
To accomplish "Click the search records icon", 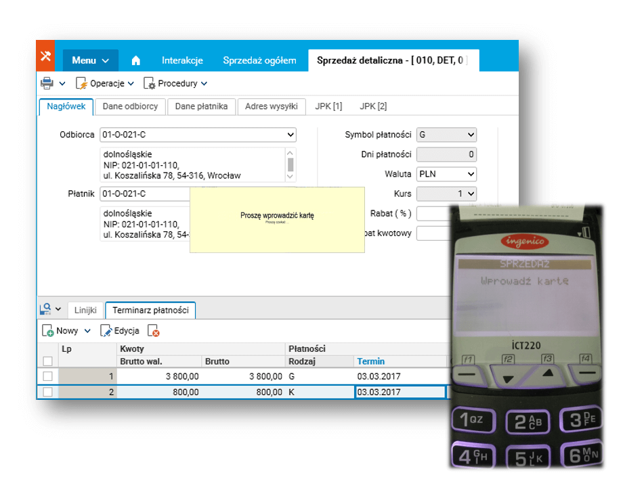I will [x=45, y=309].
